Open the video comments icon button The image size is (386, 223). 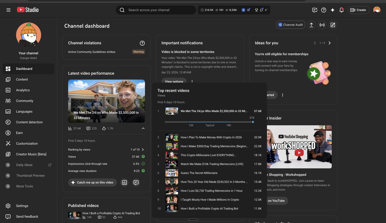point(136,182)
